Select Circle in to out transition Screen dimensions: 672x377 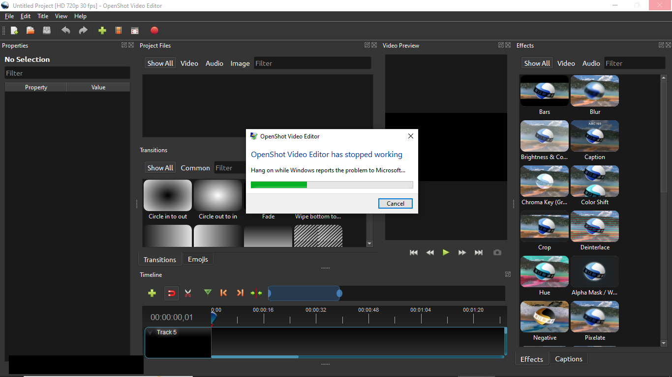click(x=168, y=195)
